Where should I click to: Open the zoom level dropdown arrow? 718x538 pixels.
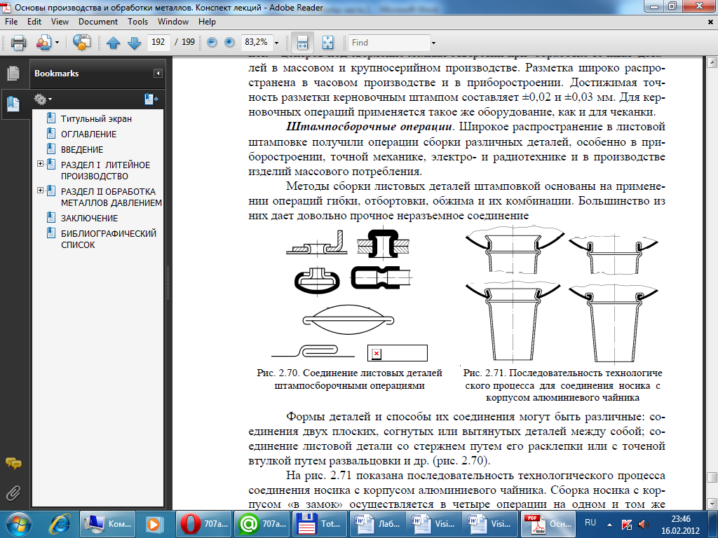pos(276,43)
